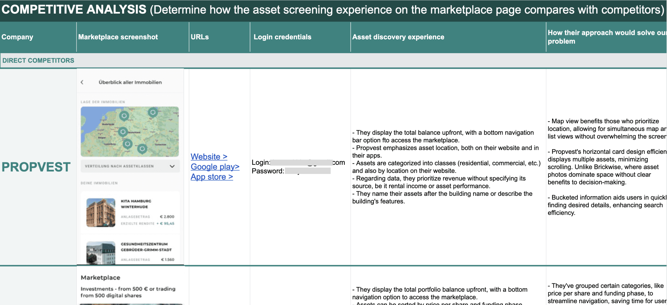667x305 pixels.
Task: Click the back arrow beside Überblick aller Immobilien
Action: pos(82,82)
